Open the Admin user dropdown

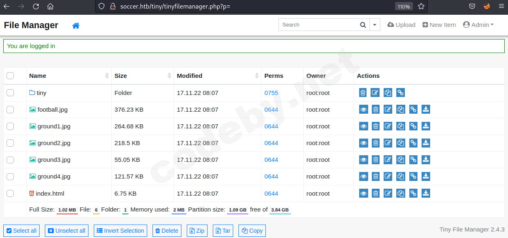coord(478,25)
